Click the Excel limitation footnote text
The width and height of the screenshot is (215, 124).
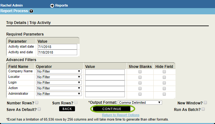[87, 119]
